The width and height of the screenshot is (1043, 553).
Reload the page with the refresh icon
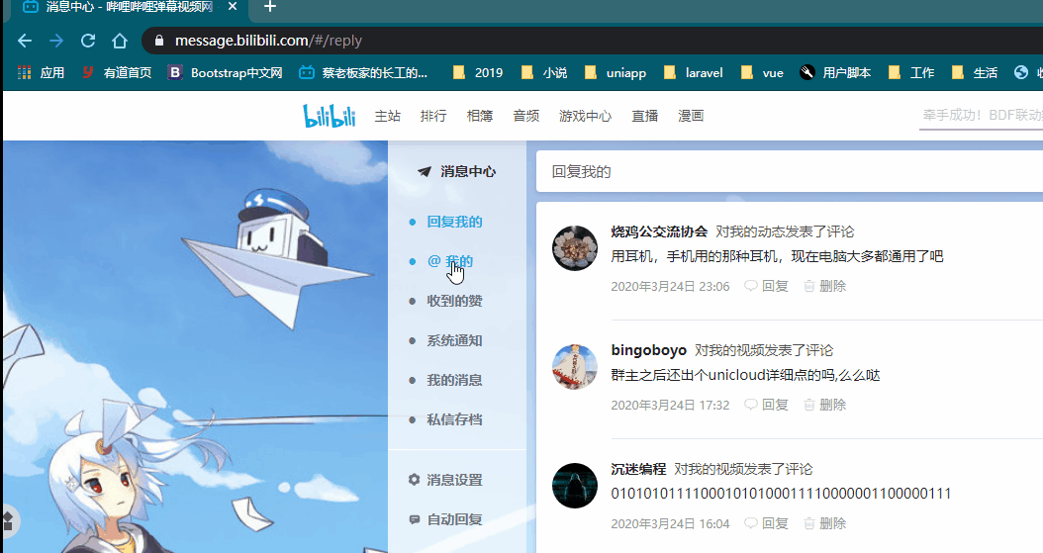point(88,41)
